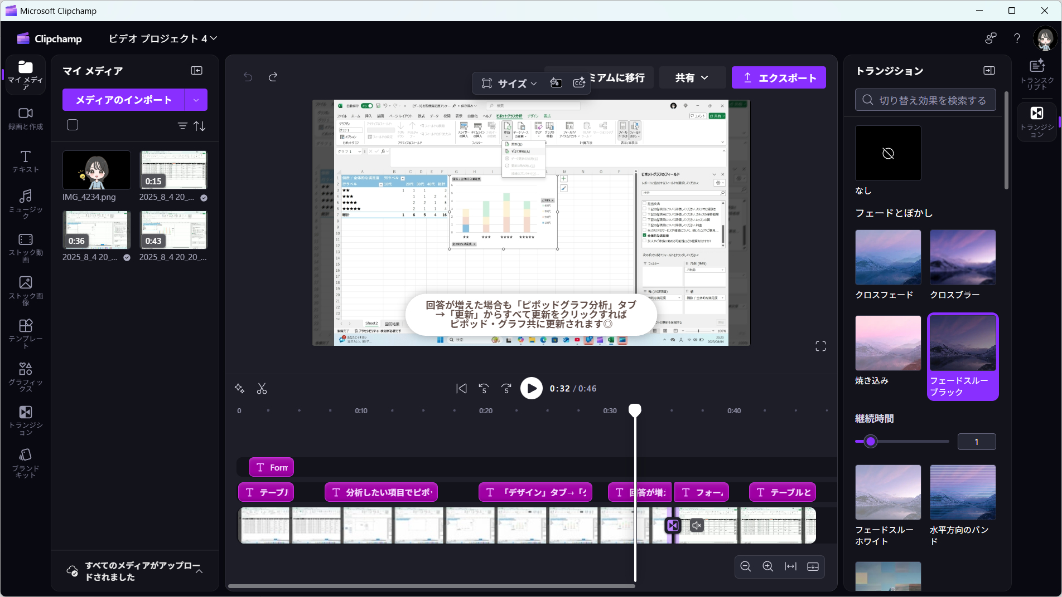Click the メディアのインポート button
The width and height of the screenshot is (1062, 597).
(x=124, y=100)
